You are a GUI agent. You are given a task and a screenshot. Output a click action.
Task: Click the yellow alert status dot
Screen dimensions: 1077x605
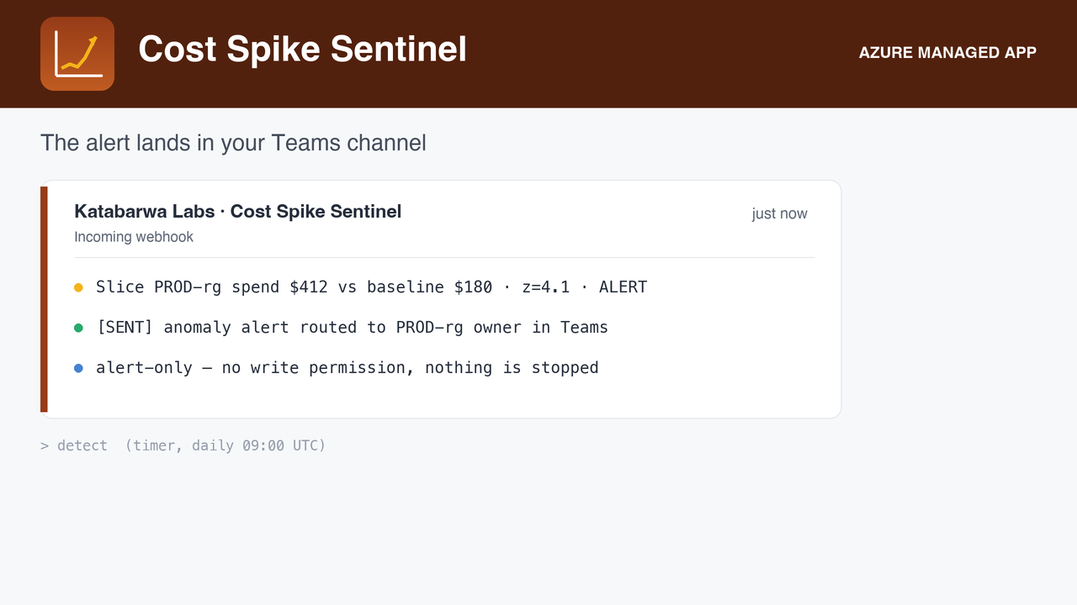[78, 287]
